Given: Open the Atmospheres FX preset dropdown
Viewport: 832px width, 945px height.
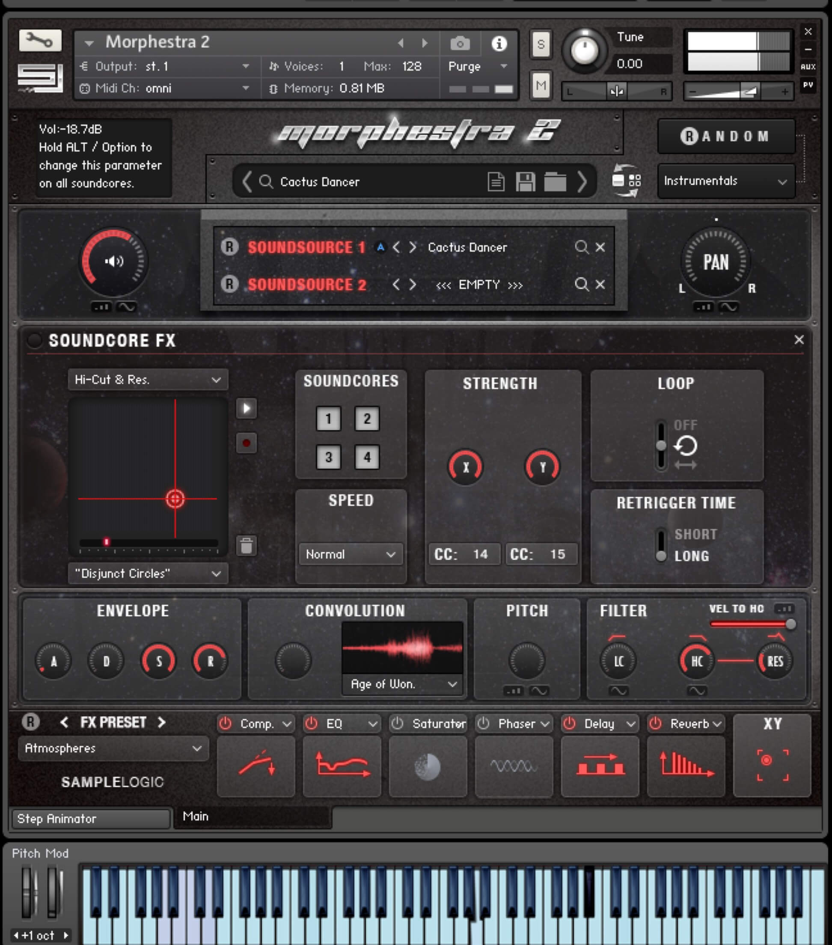Looking at the screenshot, I should tap(113, 748).
